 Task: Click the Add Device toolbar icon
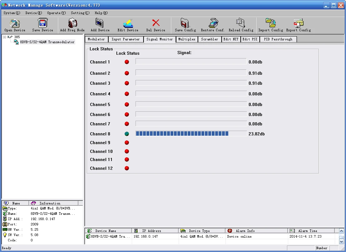[x=100, y=24]
